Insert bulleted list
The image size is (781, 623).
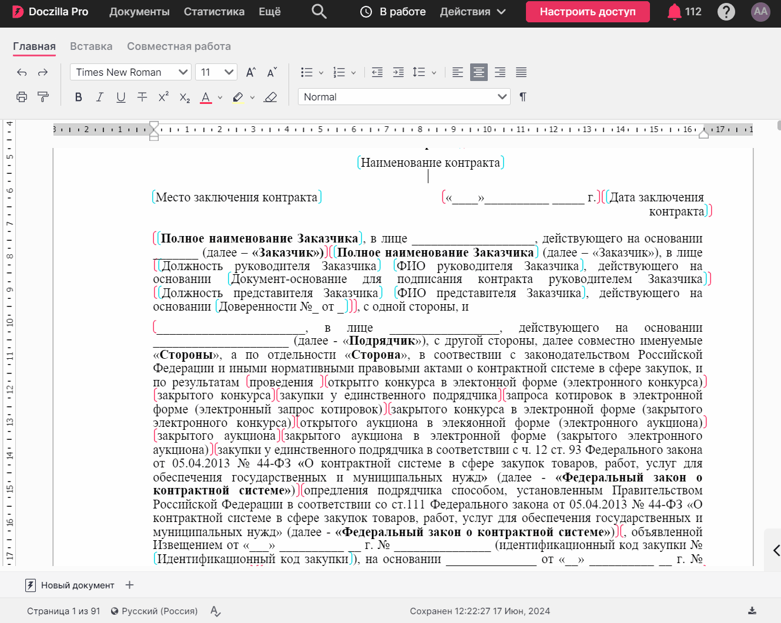(x=306, y=72)
